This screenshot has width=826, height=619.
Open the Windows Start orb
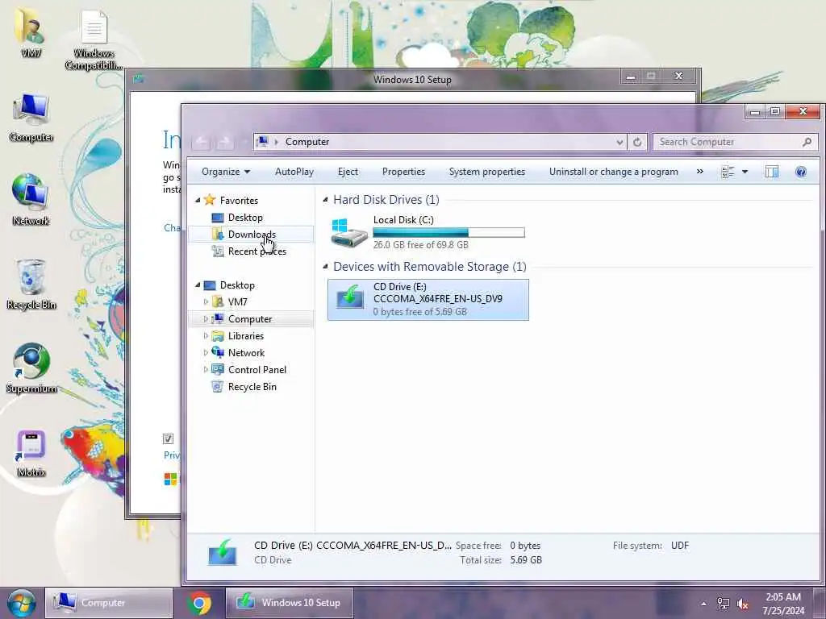coord(21,603)
